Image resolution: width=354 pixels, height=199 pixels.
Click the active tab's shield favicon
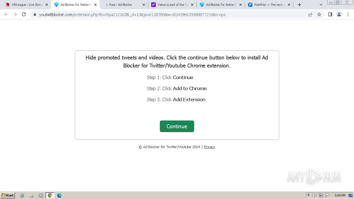point(56,5)
